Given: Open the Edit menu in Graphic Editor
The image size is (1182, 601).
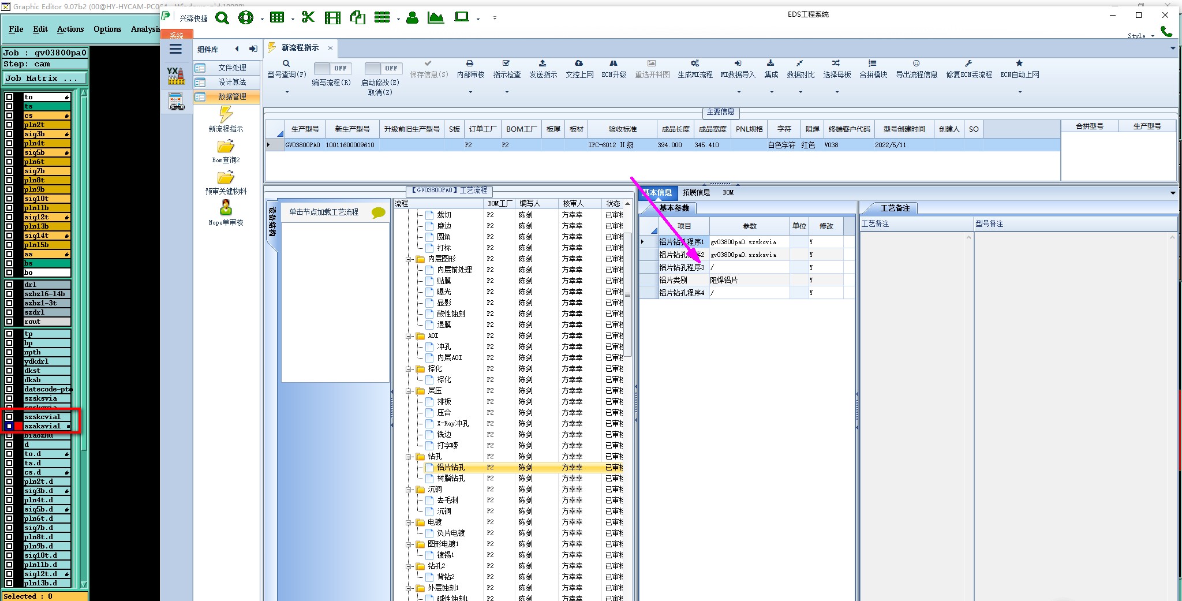Looking at the screenshot, I should click(40, 29).
